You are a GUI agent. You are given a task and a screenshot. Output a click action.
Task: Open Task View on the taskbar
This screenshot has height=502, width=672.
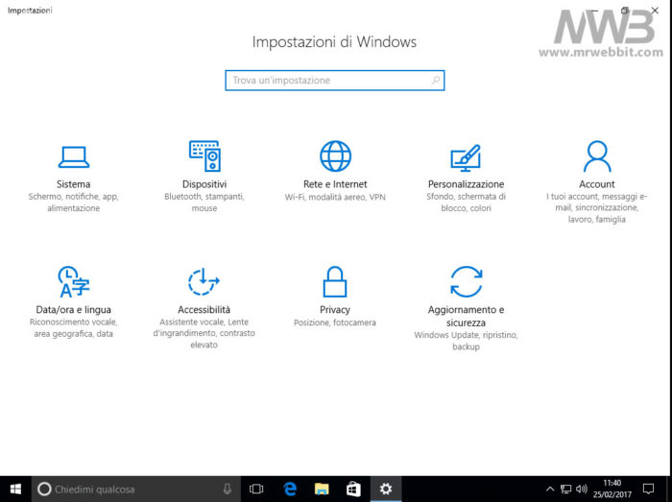[x=256, y=489]
